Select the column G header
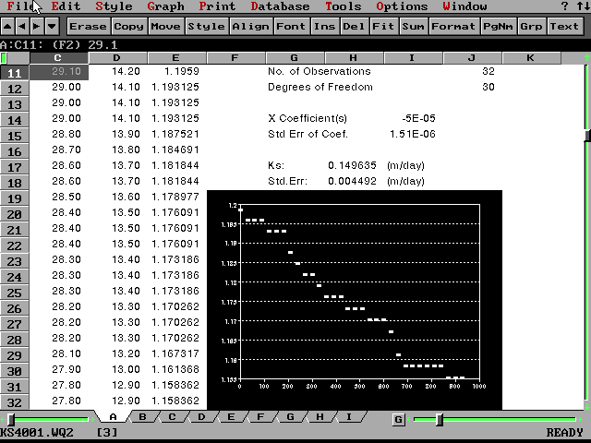 pos(293,58)
